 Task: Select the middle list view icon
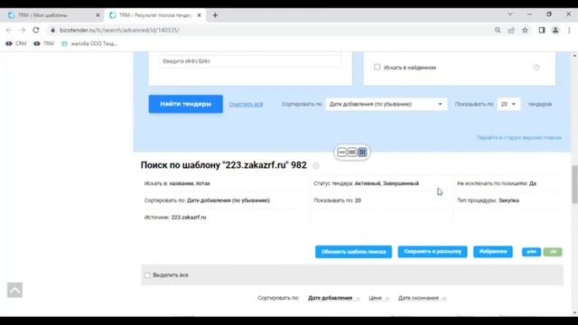click(352, 153)
